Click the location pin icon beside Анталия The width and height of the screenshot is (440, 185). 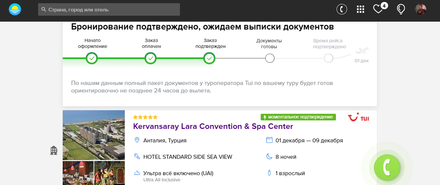click(x=137, y=140)
